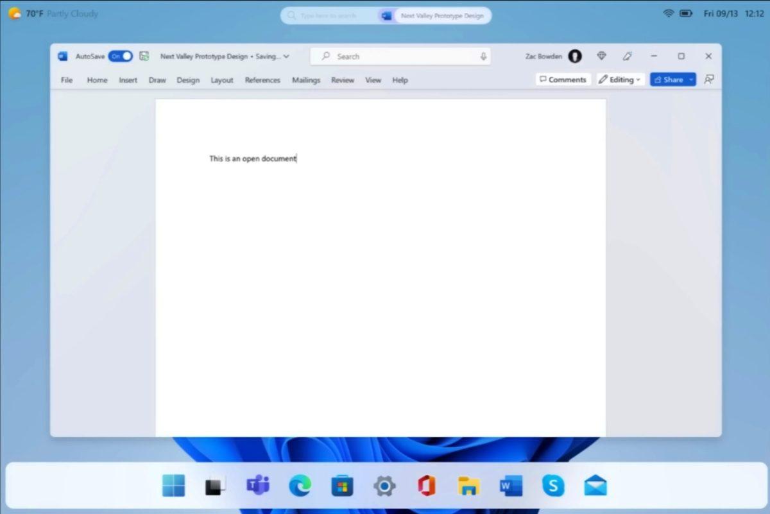Switch to the Insert ribbon tab
The height and width of the screenshot is (514, 770).
point(128,80)
